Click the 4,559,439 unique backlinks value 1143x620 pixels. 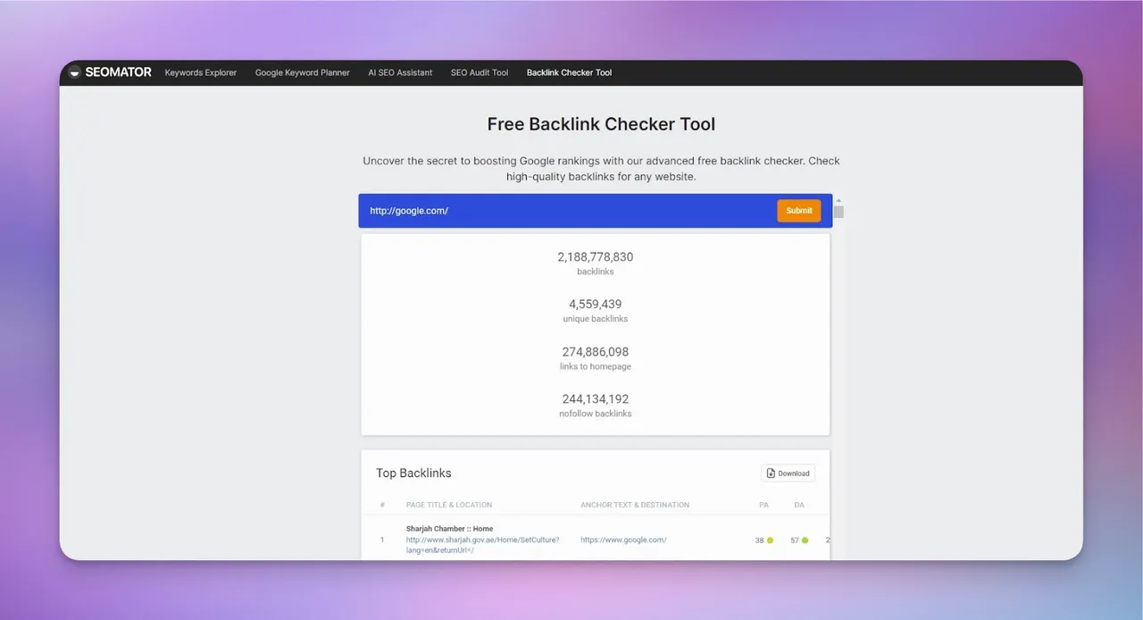click(596, 305)
